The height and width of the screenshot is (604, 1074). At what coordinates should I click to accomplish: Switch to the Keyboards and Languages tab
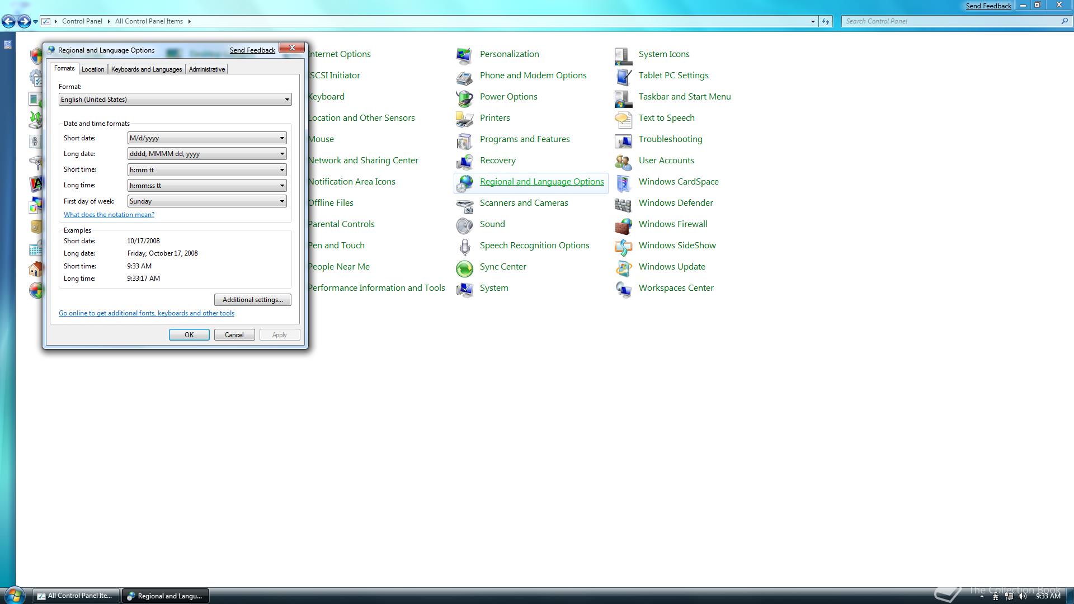tap(147, 69)
